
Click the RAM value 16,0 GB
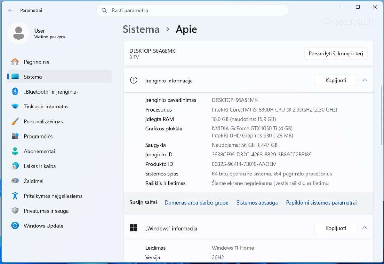244,119
